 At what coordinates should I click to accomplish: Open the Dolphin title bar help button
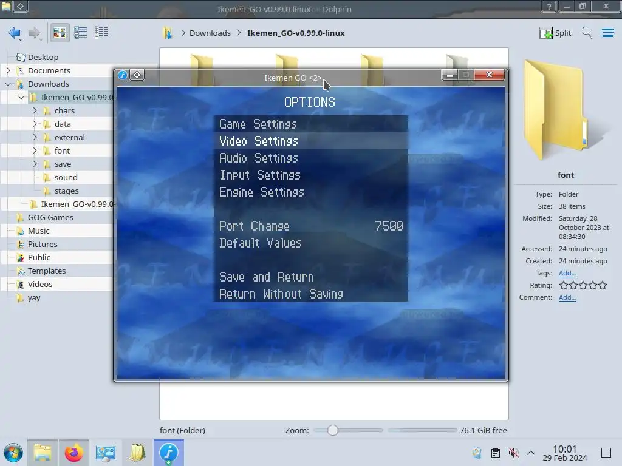coord(549,6)
